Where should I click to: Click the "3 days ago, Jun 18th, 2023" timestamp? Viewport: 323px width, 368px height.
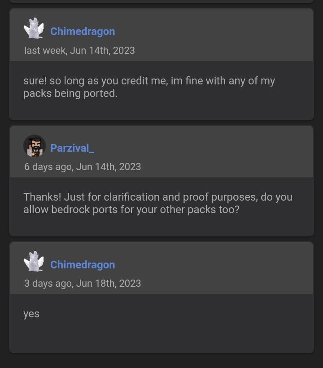tap(83, 283)
